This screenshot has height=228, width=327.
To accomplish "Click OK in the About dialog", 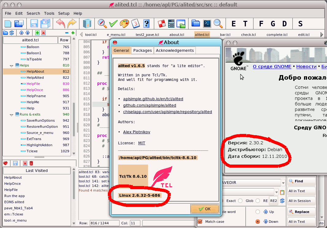I will pyautogui.click(x=205, y=209).
